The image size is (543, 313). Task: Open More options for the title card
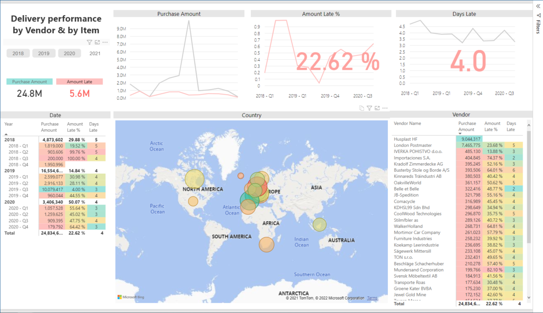coord(105,42)
